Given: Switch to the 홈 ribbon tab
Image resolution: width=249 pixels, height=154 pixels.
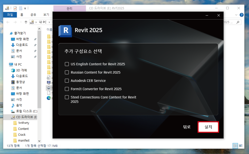Looking at the screenshot, I should [x=22, y=15].
